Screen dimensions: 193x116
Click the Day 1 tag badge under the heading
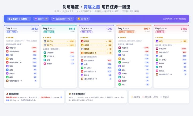(x=12, y=32)
